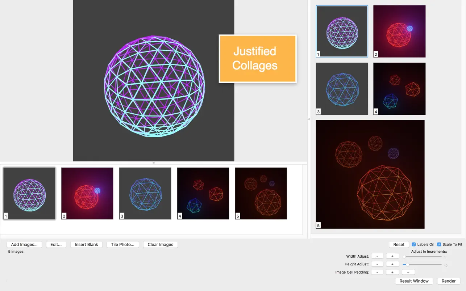Viewport: 466px width, 291px height.
Task: Select red sphere thumbnail 2 in image strip
Action: [87, 193]
